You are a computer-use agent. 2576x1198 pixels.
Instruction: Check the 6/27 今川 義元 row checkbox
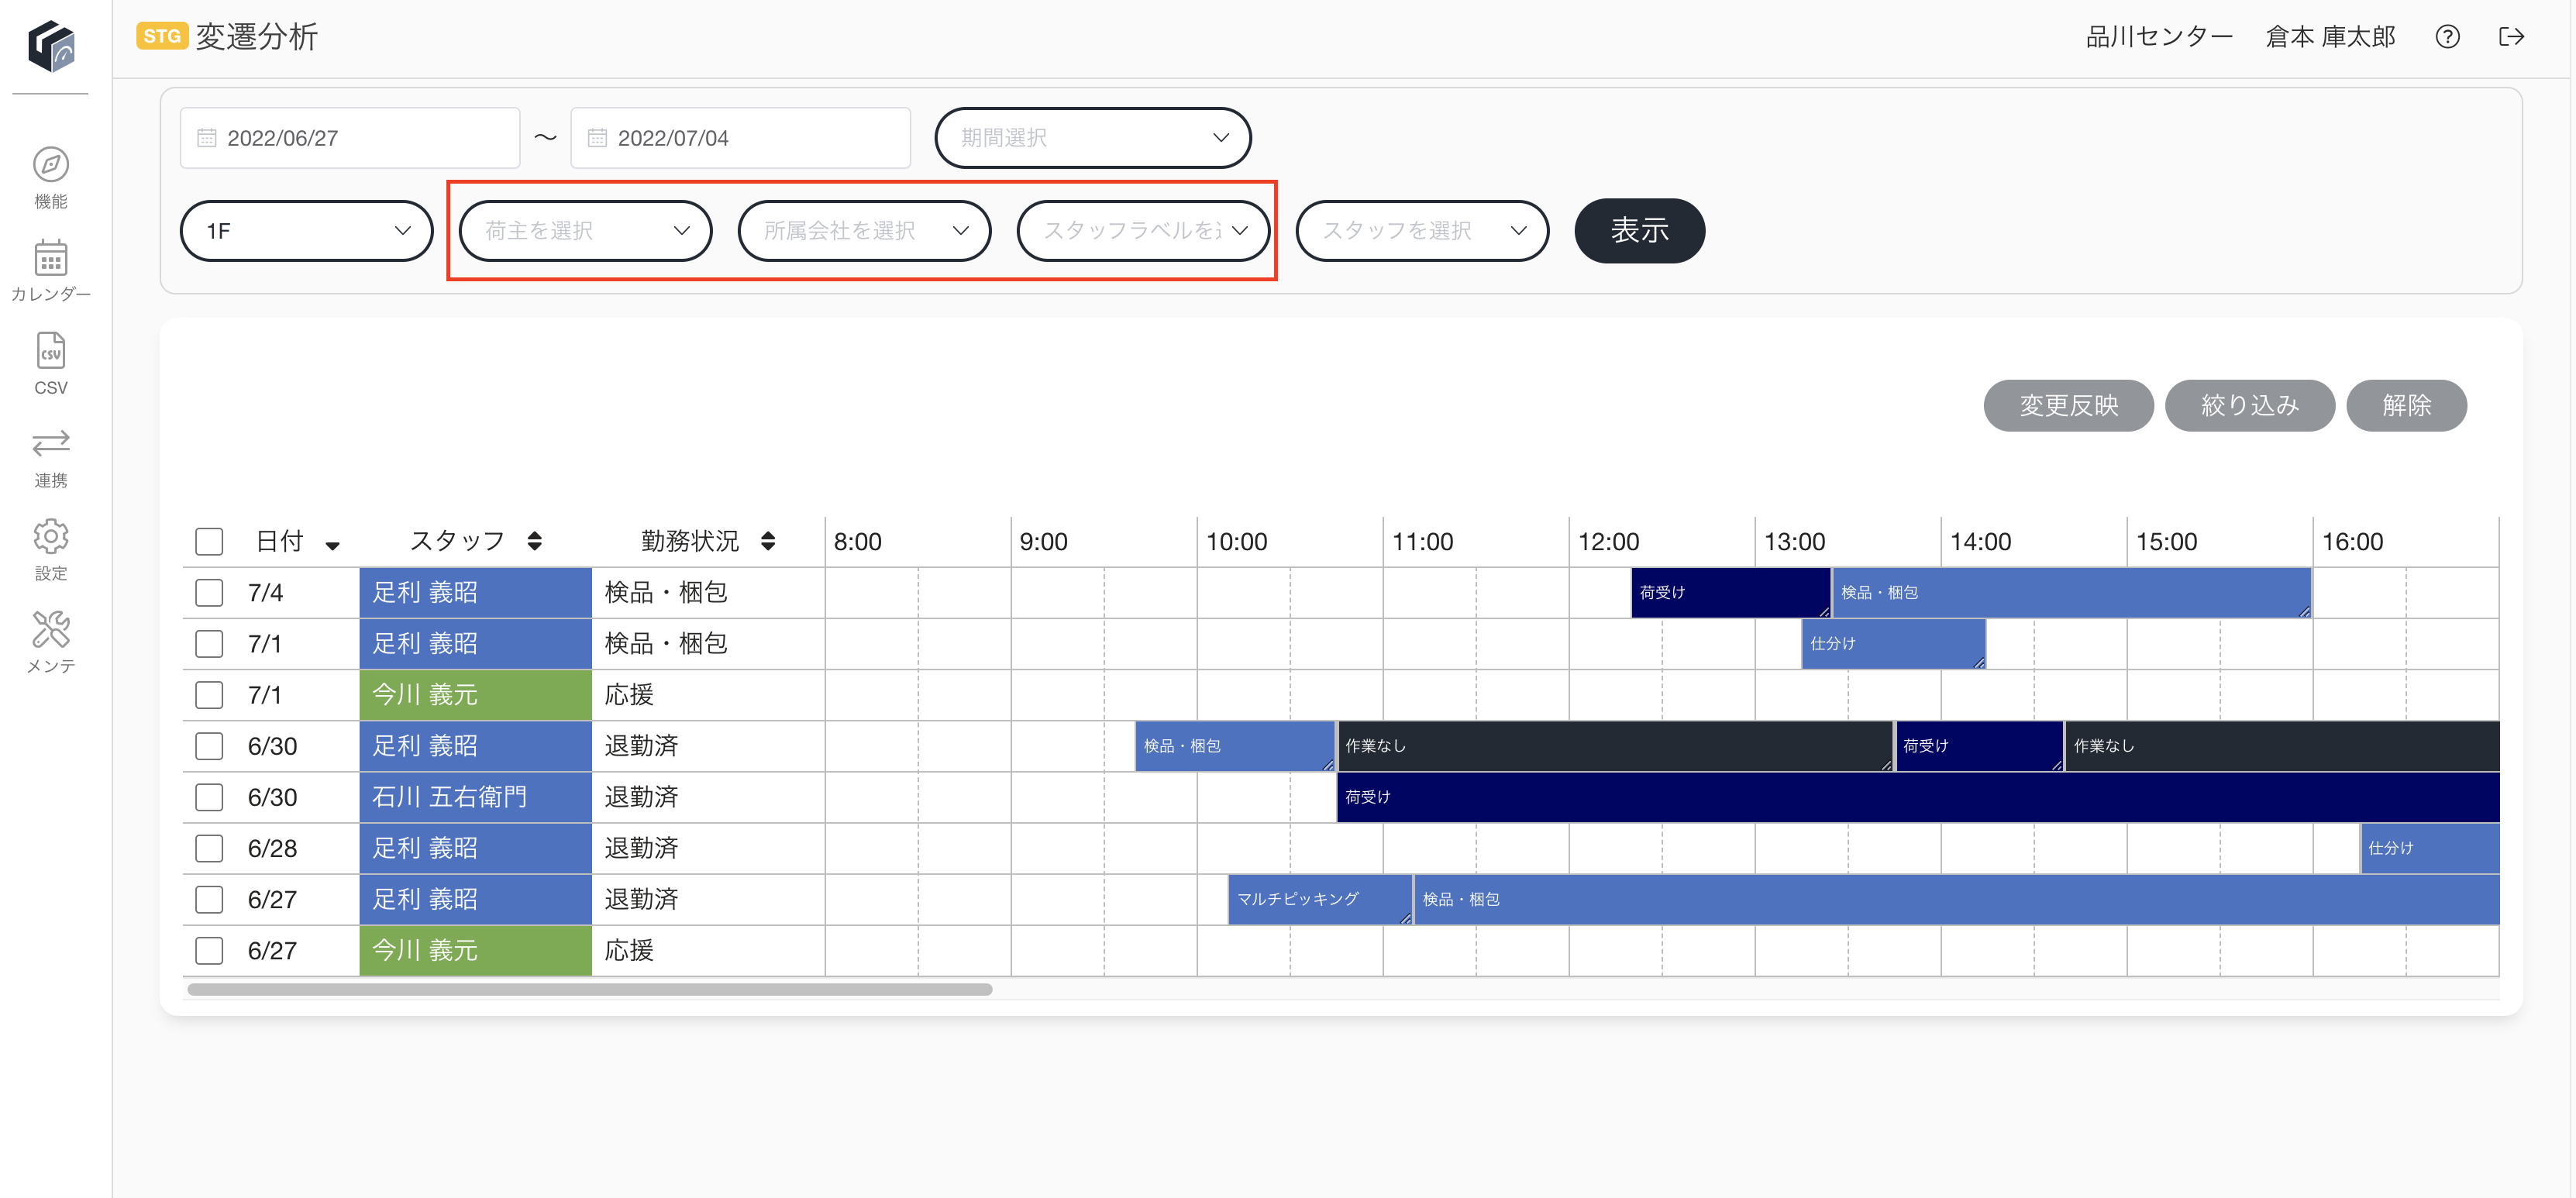point(209,951)
